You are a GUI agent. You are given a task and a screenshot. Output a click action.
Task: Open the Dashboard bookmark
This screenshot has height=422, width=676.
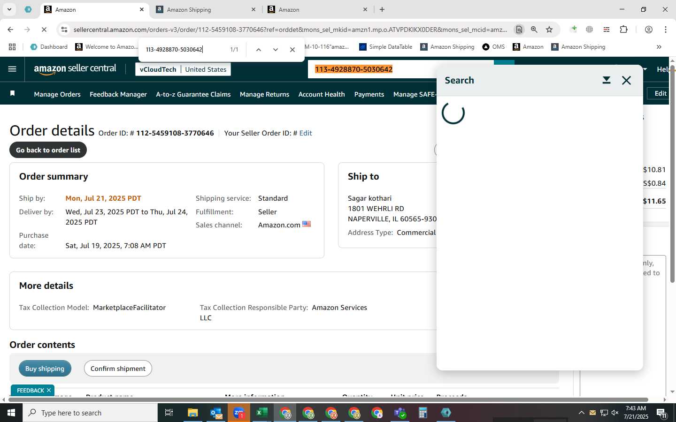[49, 47]
